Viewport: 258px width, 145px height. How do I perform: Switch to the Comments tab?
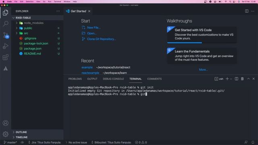154,79
